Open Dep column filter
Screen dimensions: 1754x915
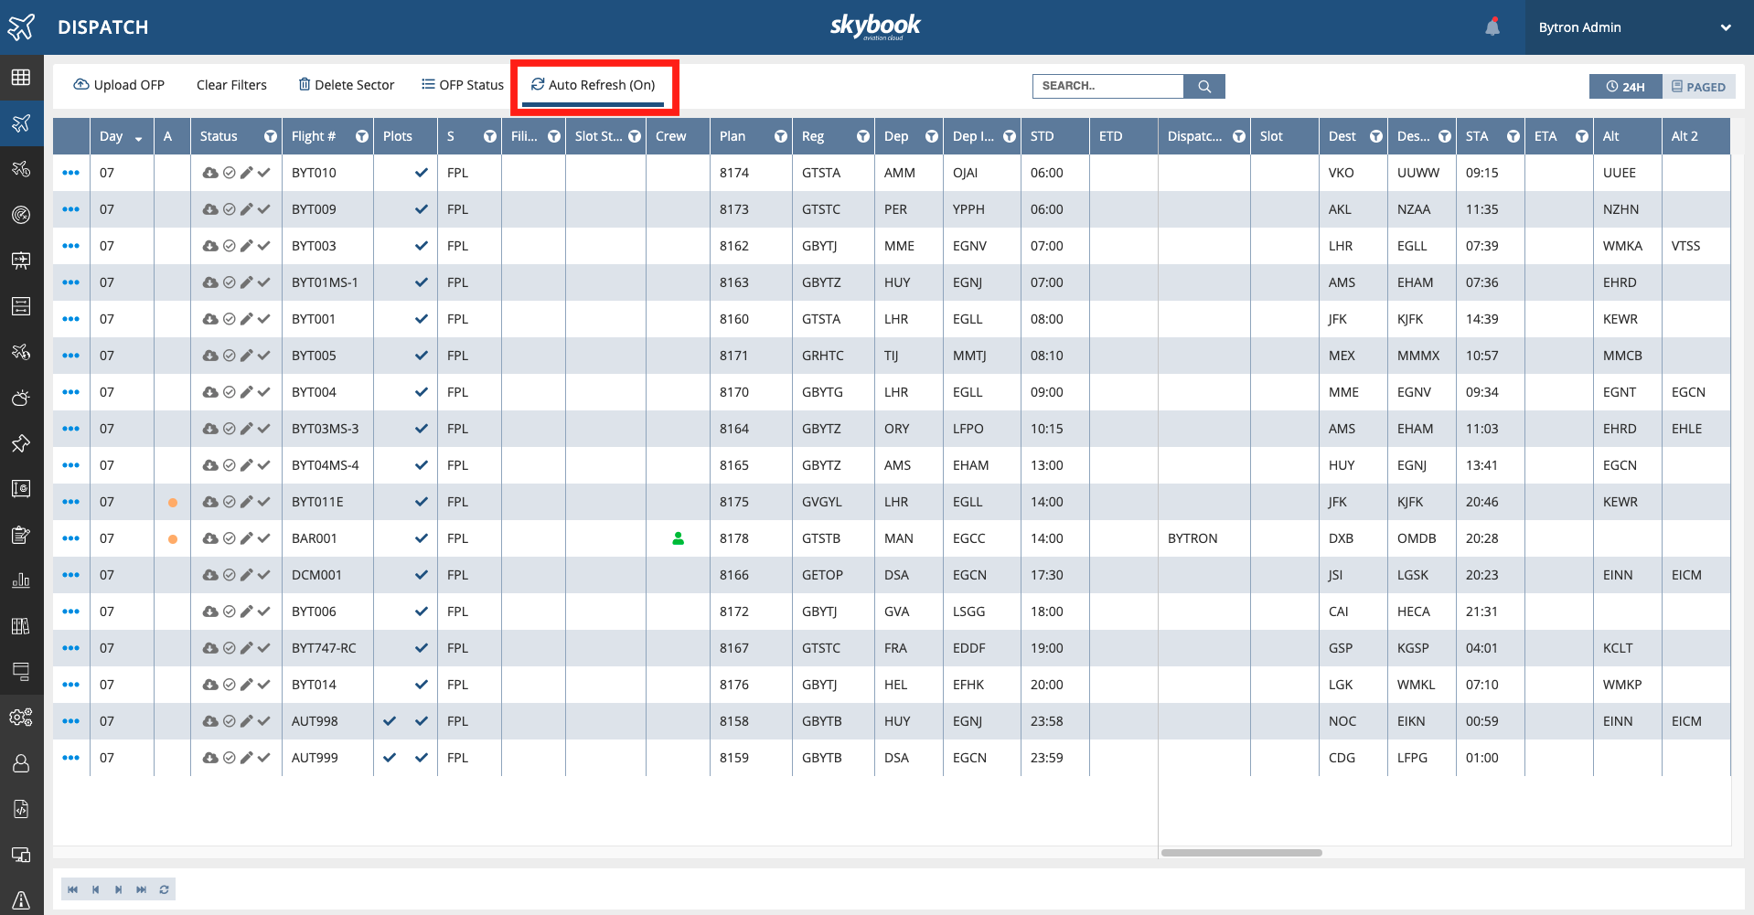coord(932,136)
